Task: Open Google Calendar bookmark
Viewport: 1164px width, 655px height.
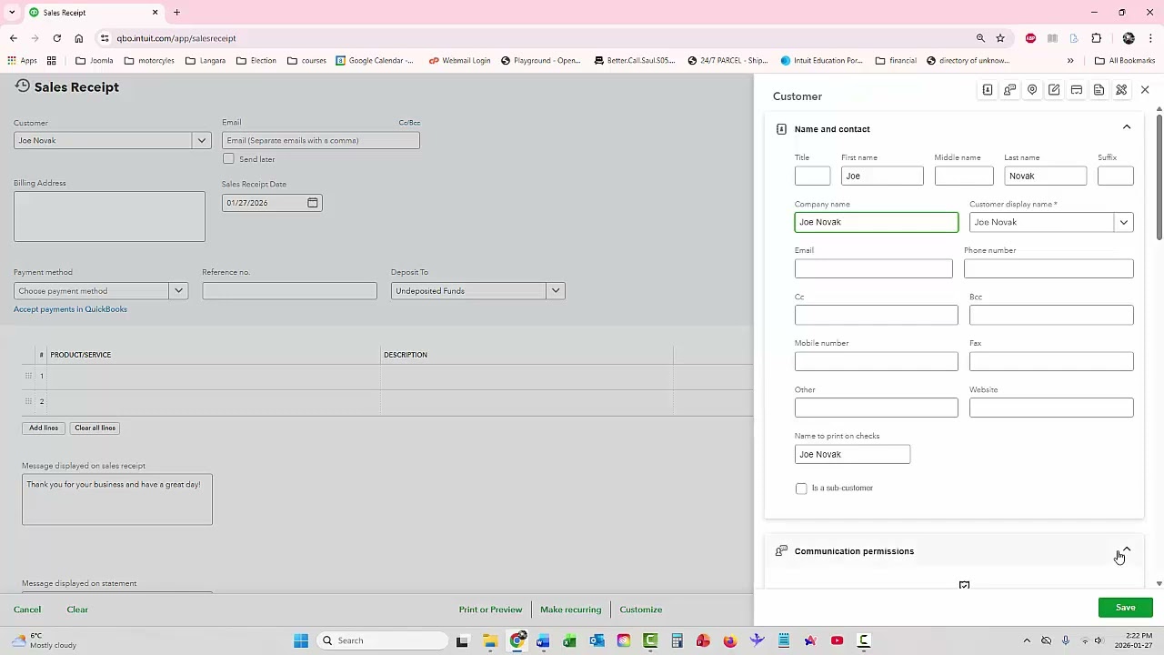Action: point(374,61)
